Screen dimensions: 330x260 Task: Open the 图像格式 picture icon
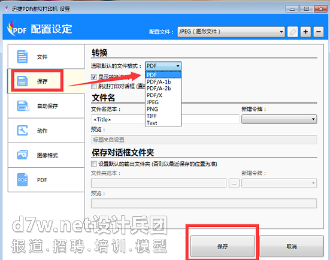23,155
